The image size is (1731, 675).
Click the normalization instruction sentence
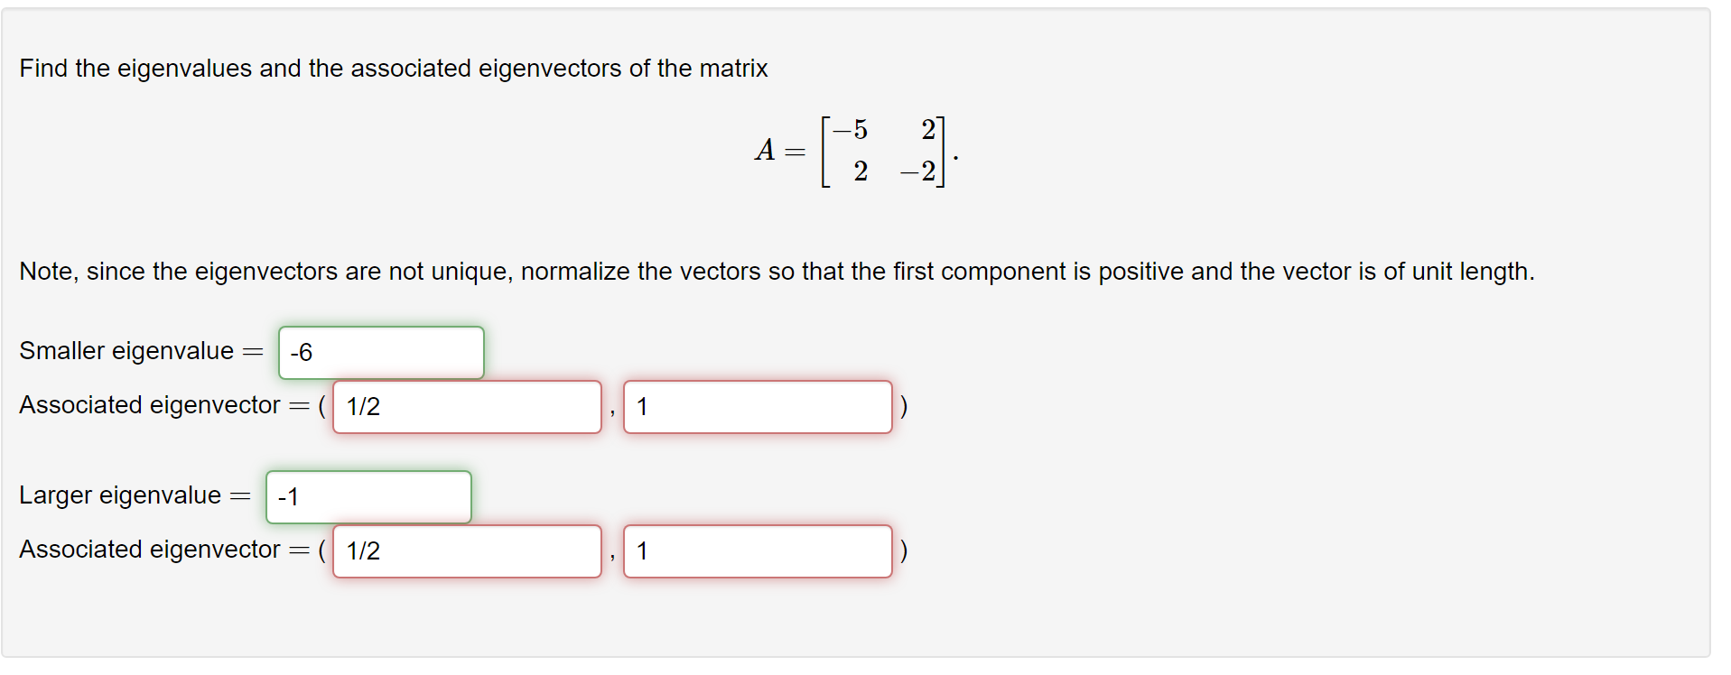(777, 272)
